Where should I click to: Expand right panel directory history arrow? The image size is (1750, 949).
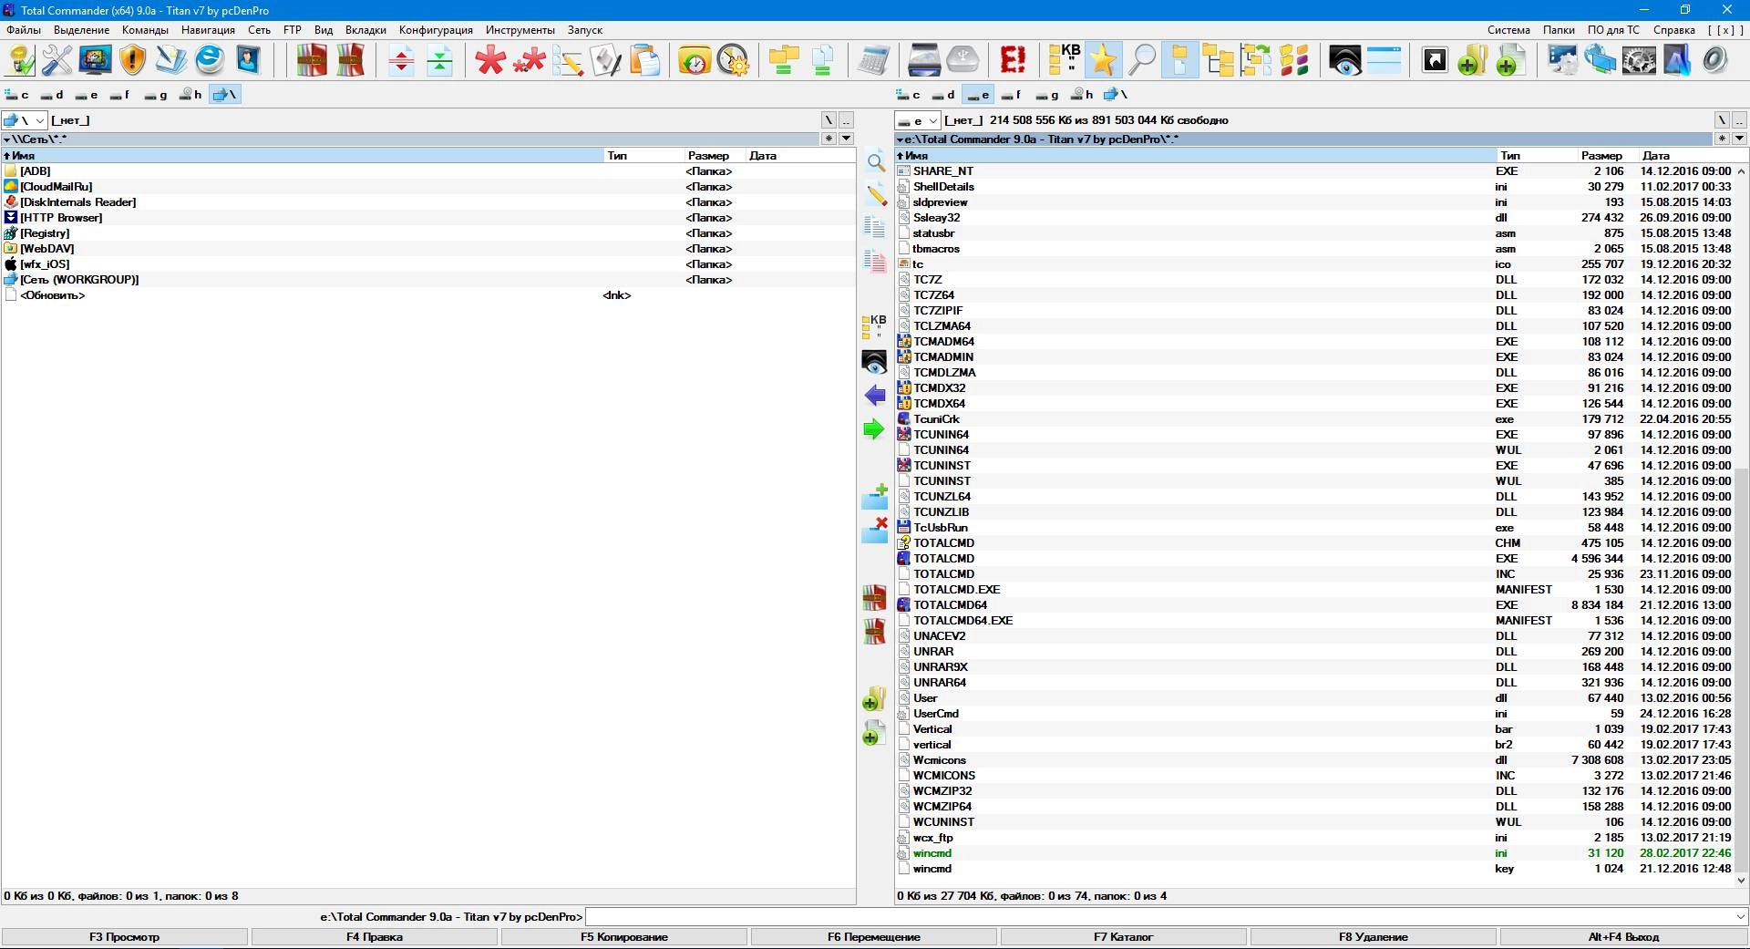[1739, 139]
